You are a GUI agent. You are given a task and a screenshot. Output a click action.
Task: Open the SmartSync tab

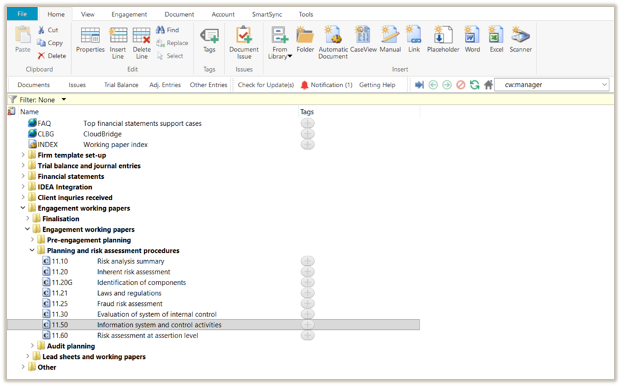267,14
